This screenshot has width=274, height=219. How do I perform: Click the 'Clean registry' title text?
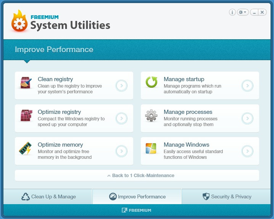click(x=55, y=79)
